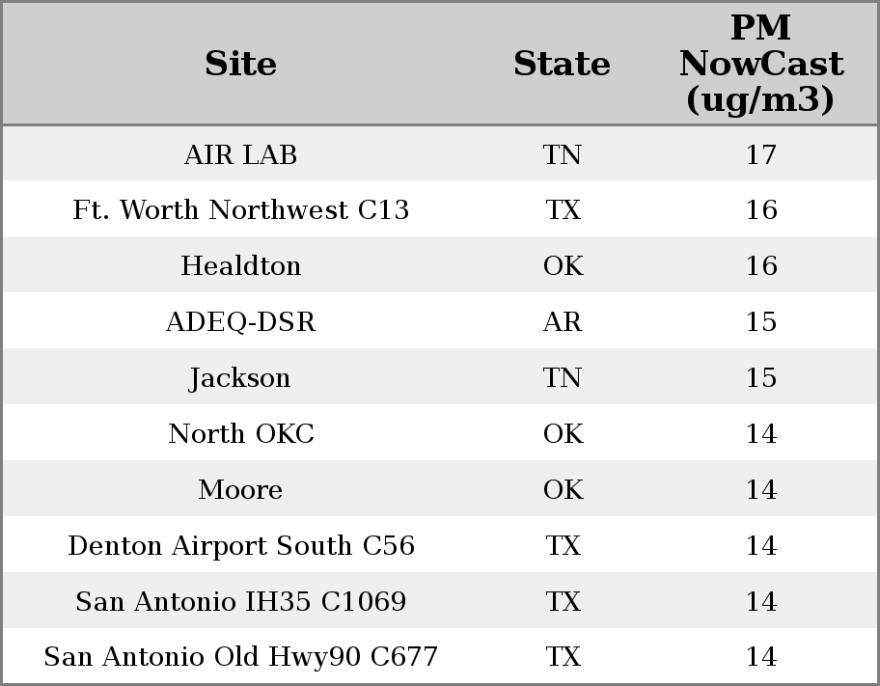Image resolution: width=880 pixels, height=686 pixels.
Task: Click the Healdton site cell
Action: 240,266
